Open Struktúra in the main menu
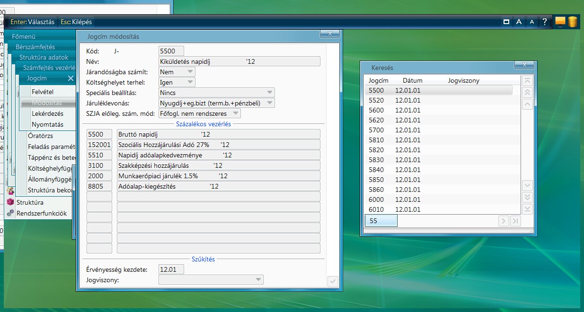 pos(30,202)
